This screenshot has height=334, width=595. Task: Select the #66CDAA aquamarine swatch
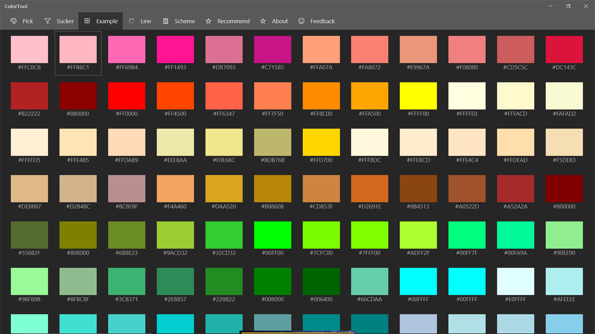pyautogui.click(x=370, y=281)
